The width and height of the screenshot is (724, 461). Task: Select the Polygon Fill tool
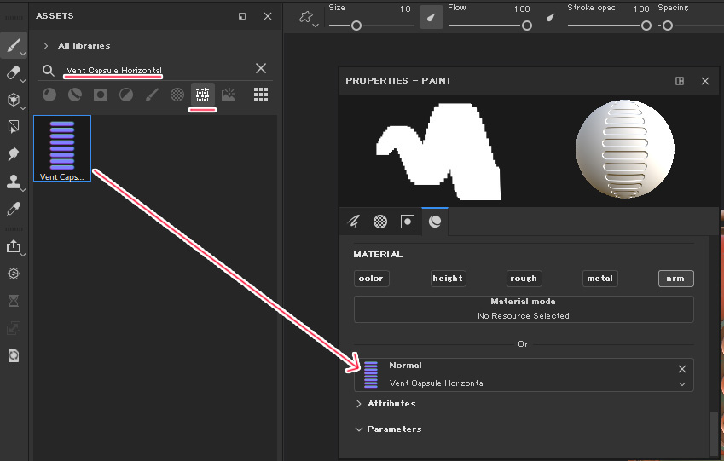pos(13,127)
